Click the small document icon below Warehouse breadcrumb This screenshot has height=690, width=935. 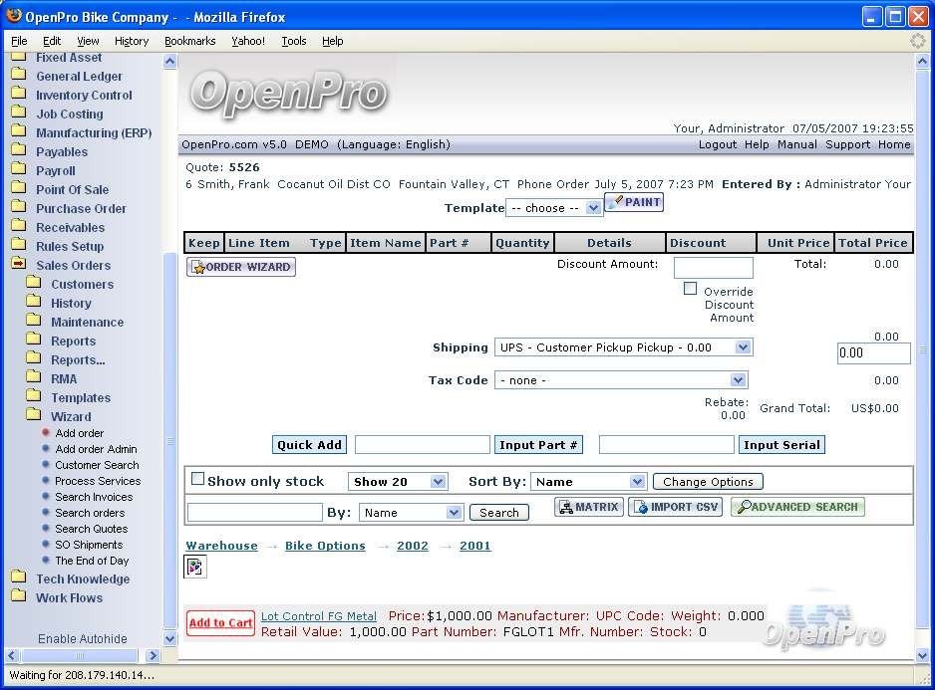point(195,567)
